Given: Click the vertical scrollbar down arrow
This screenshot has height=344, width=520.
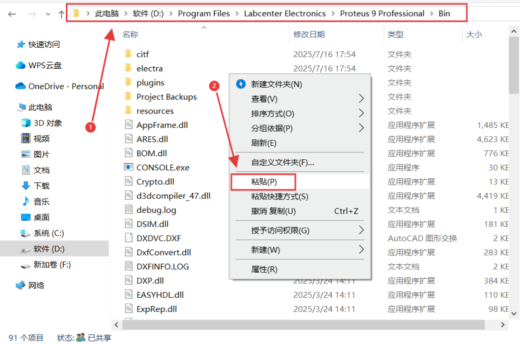Looking at the screenshot, I should (514, 314).
